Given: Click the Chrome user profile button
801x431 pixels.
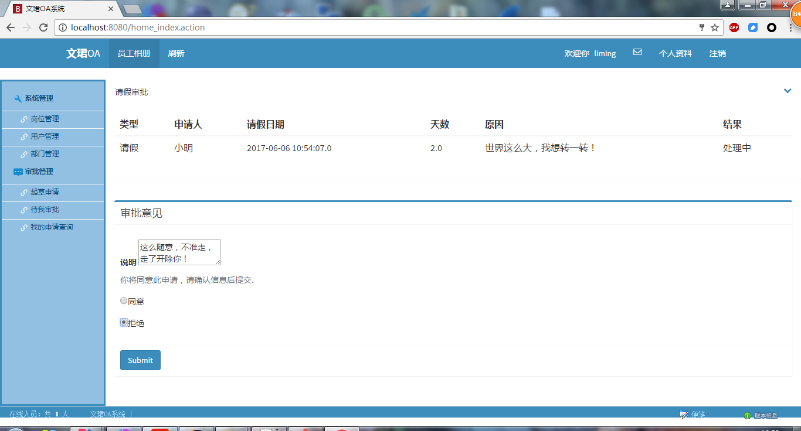Looking at the screenshot, I should [727, 5].
